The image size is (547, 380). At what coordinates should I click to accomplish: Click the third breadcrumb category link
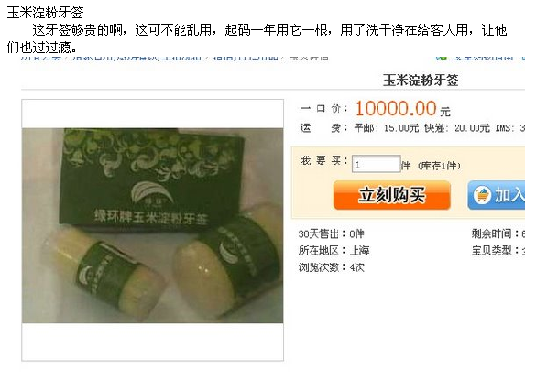click(x=246, y=58)
